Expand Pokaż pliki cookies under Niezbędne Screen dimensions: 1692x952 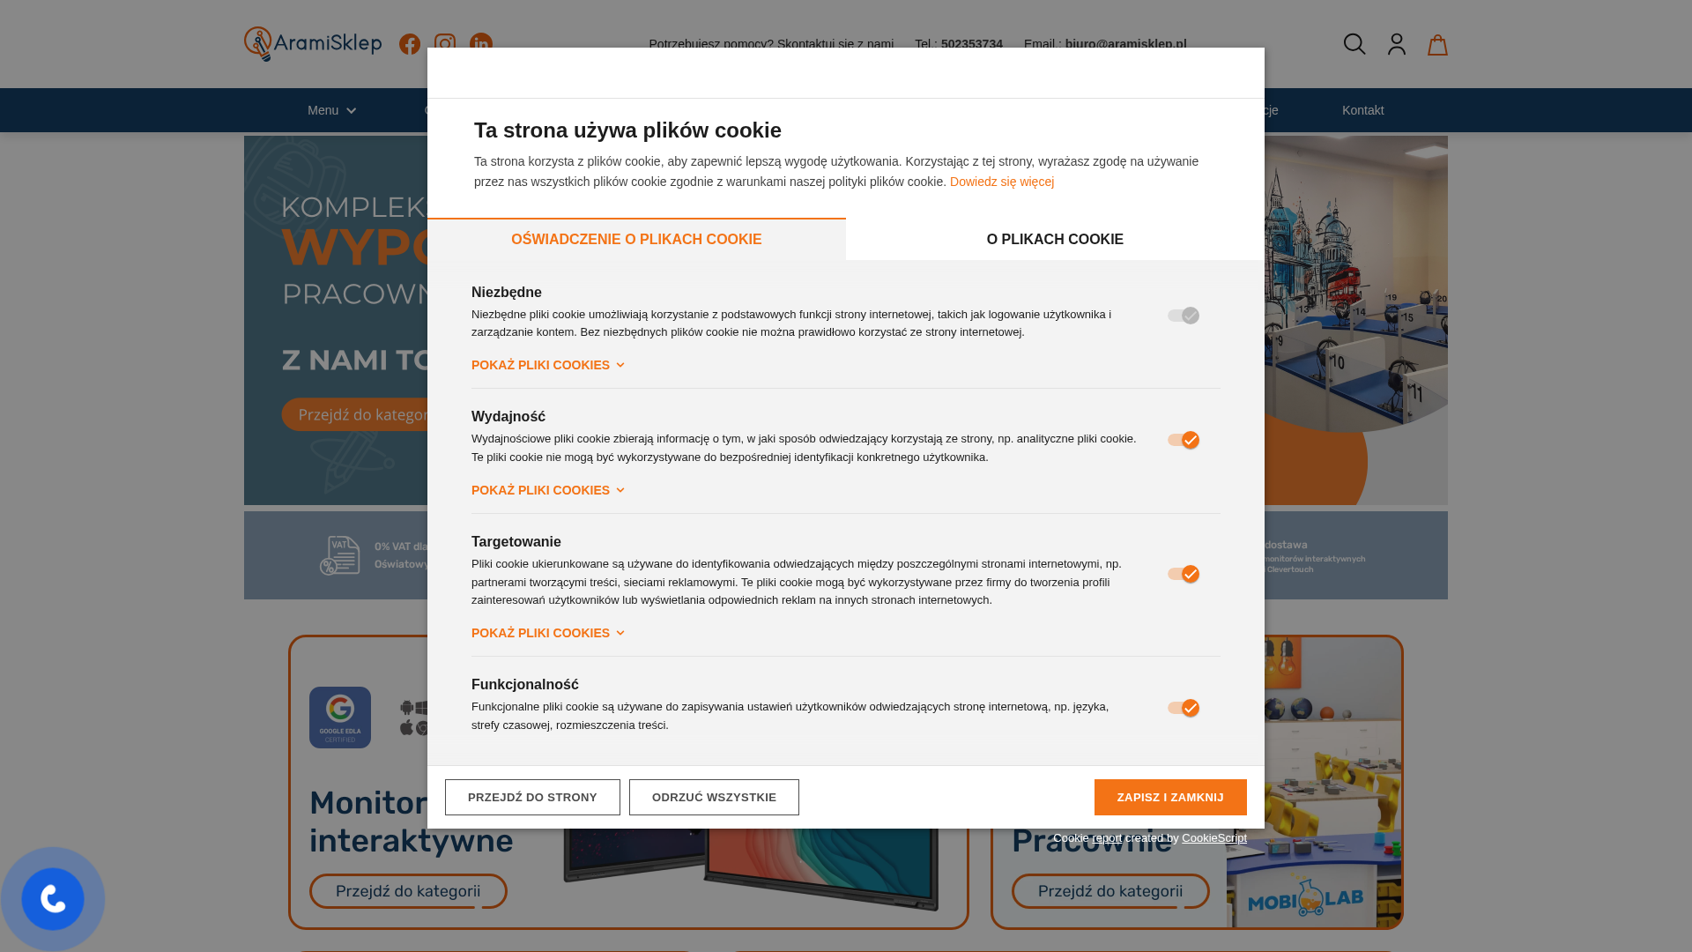548,365
